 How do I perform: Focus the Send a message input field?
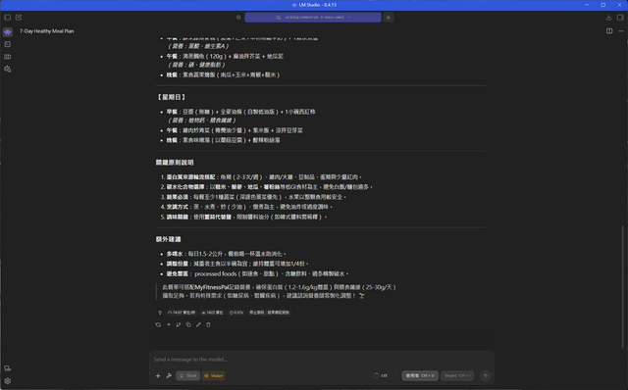pyautogui.click(x=322, y=360)
